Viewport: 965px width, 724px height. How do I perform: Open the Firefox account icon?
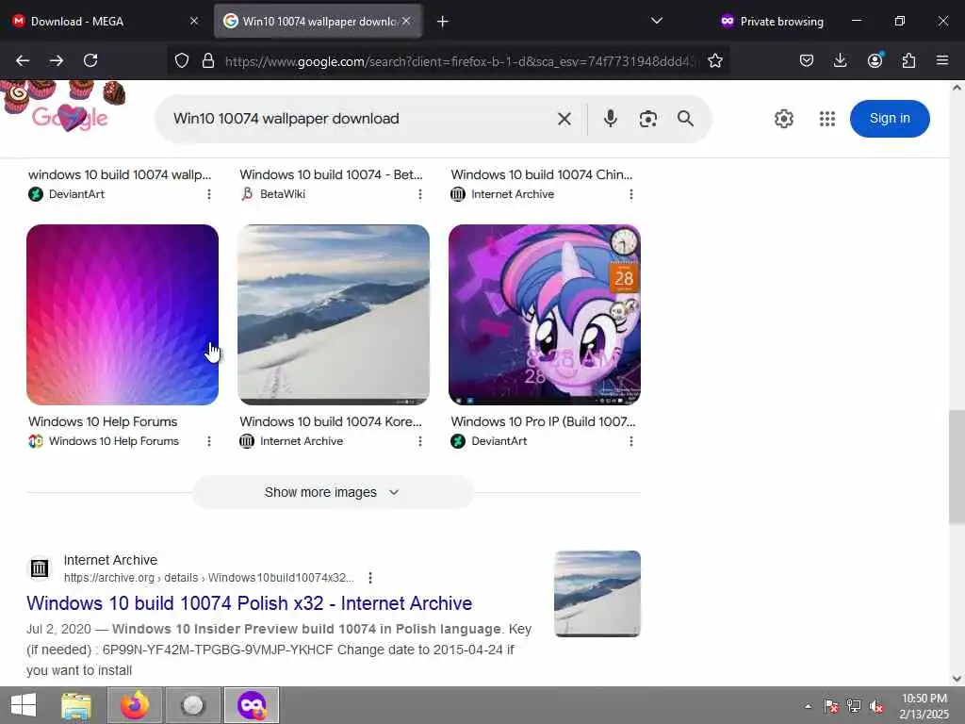[x=875, y=60]
